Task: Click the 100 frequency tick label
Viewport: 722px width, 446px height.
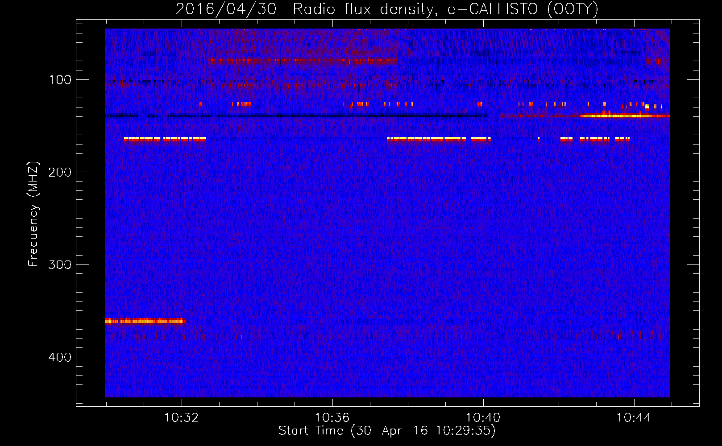Action: (60, 80)
